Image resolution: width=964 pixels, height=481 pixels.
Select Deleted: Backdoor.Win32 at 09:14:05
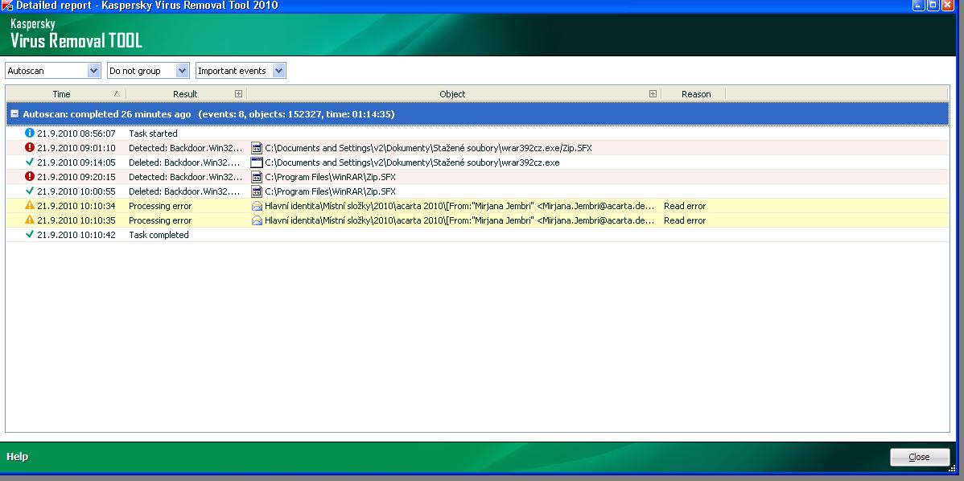click(185, 162)
